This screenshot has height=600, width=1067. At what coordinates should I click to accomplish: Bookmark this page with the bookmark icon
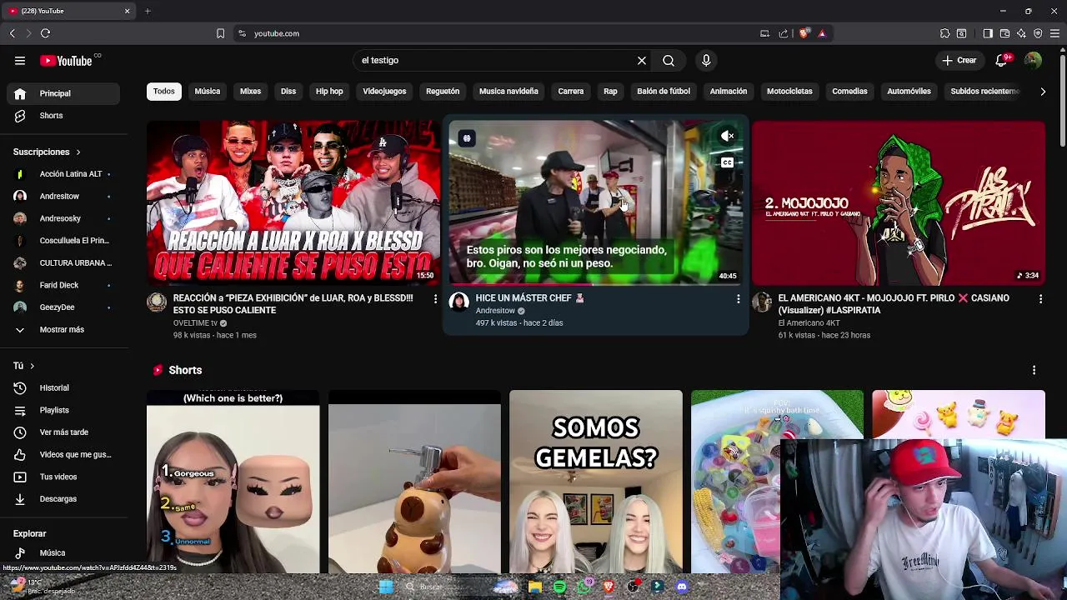point(220,33)
